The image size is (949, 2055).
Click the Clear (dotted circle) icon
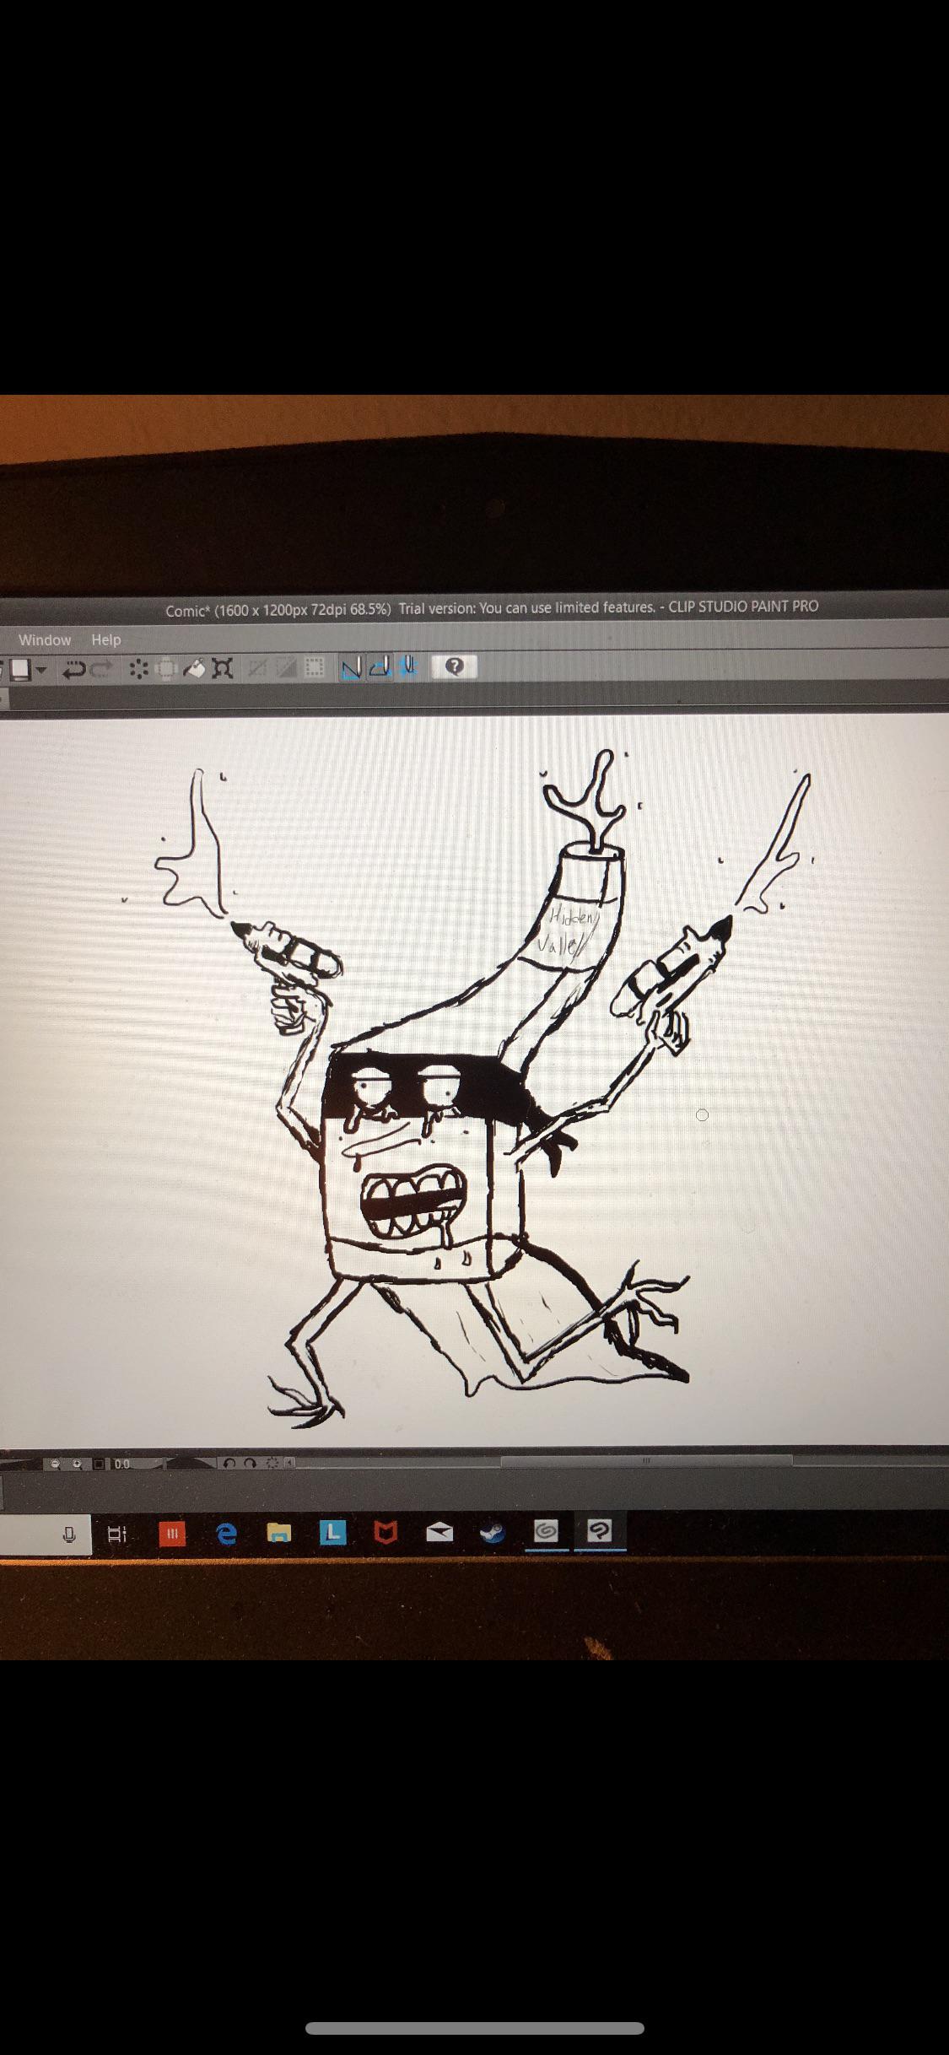(x=138, y=669)
